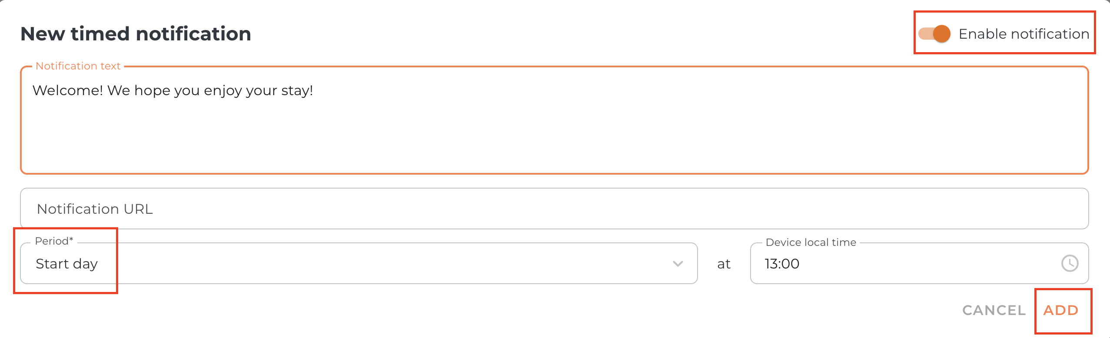Toggle the Enable notification switch

(x=934, y=34)
